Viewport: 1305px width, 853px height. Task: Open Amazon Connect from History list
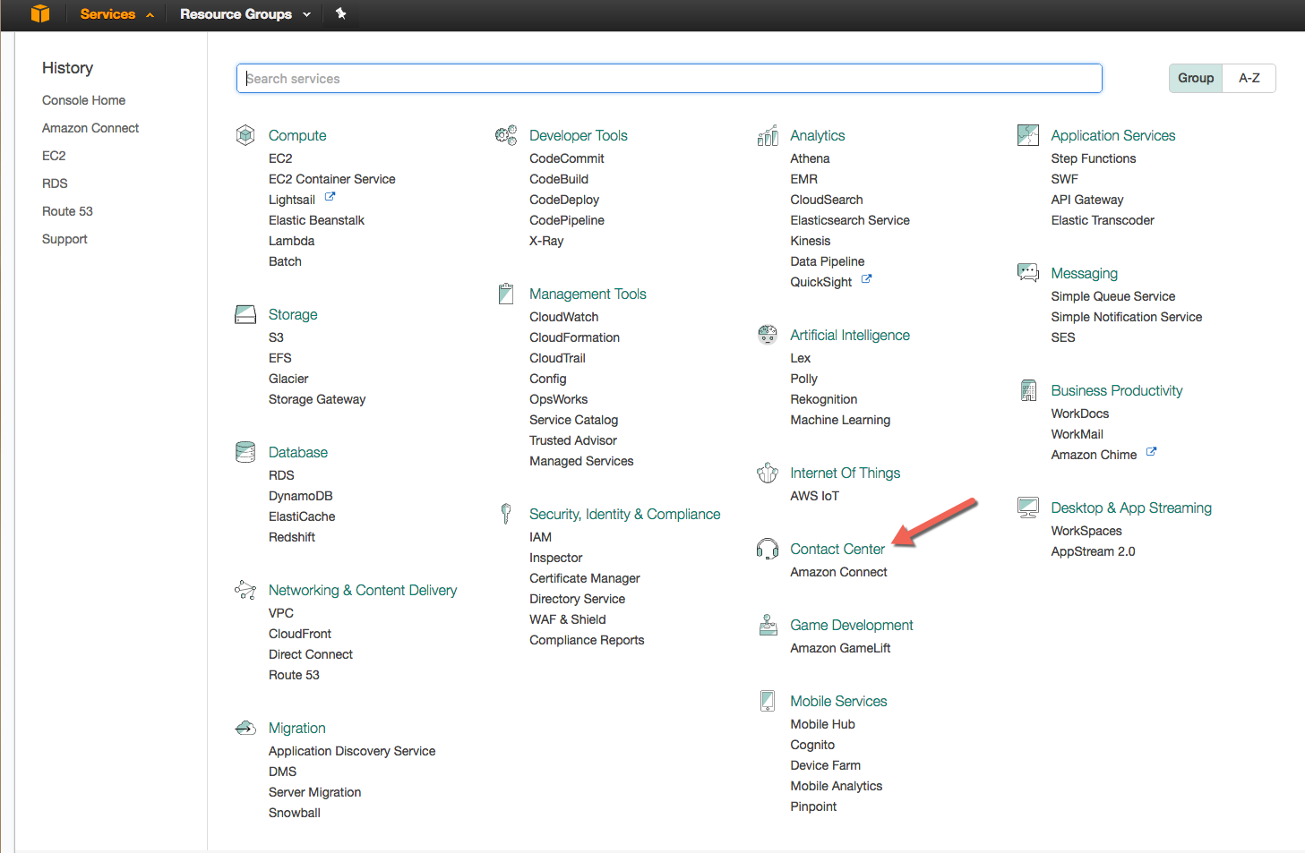click(x=90, y=128)
